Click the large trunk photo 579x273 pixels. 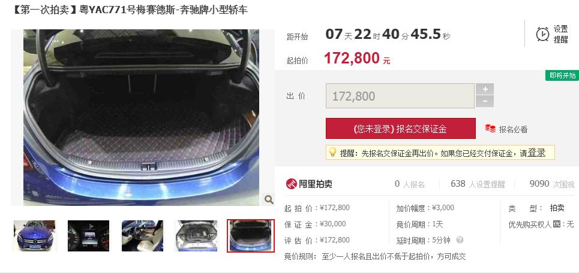tap(142, 117)
